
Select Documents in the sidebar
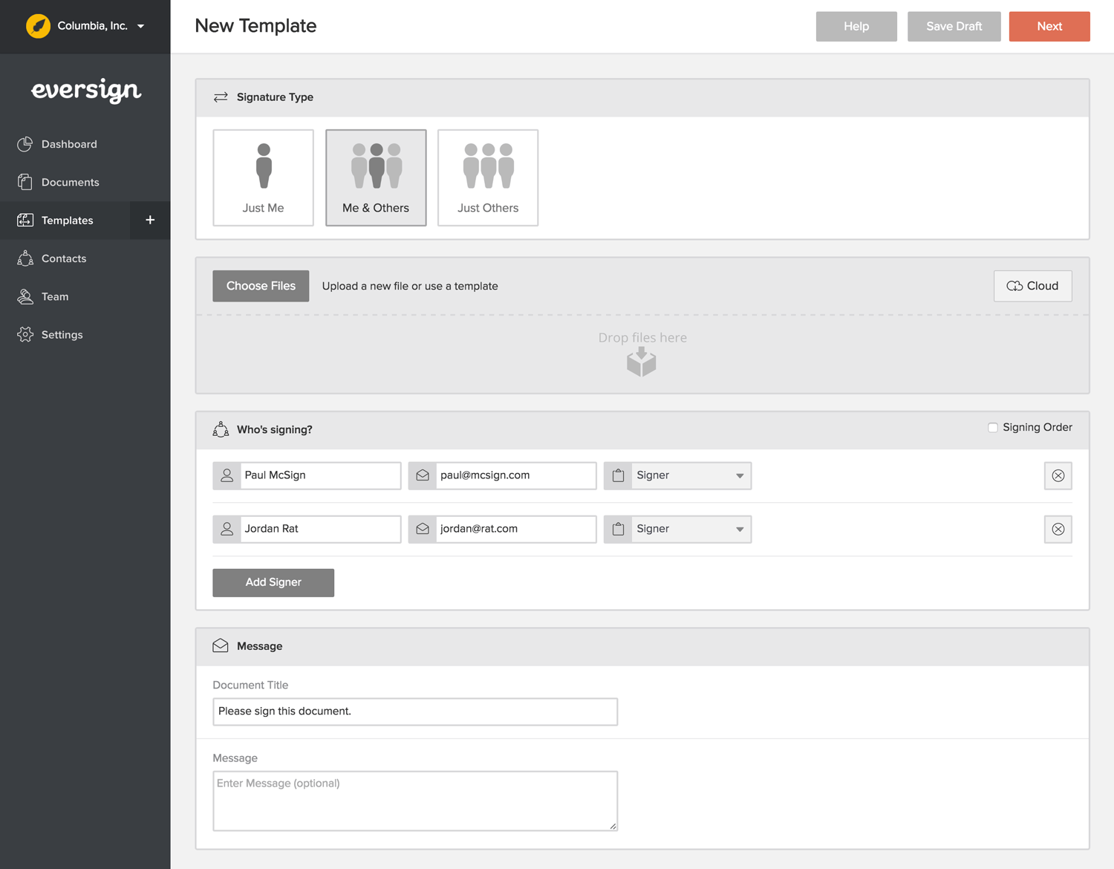click(71, 182)
